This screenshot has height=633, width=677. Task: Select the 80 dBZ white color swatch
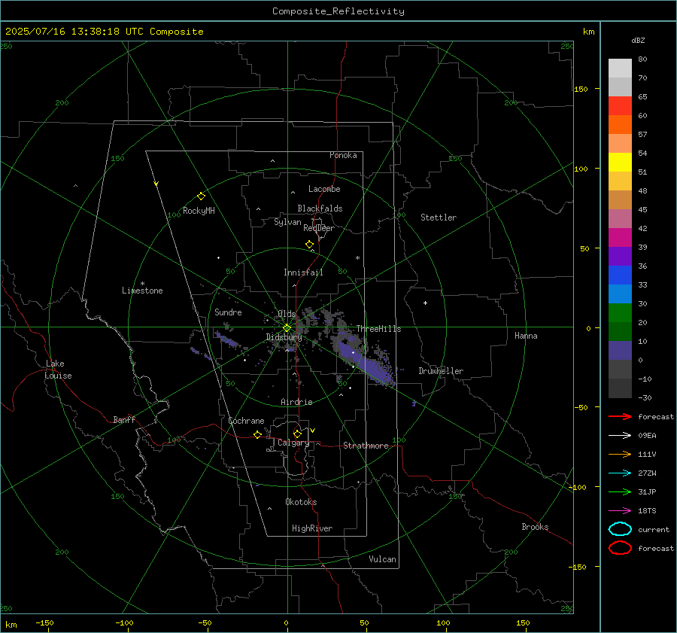[x=620, y=68]
